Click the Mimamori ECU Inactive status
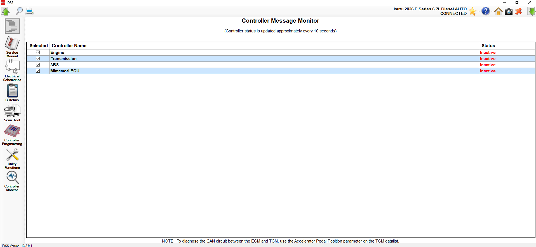This screenshot has height=247, width=536. (x=488, y=71)
